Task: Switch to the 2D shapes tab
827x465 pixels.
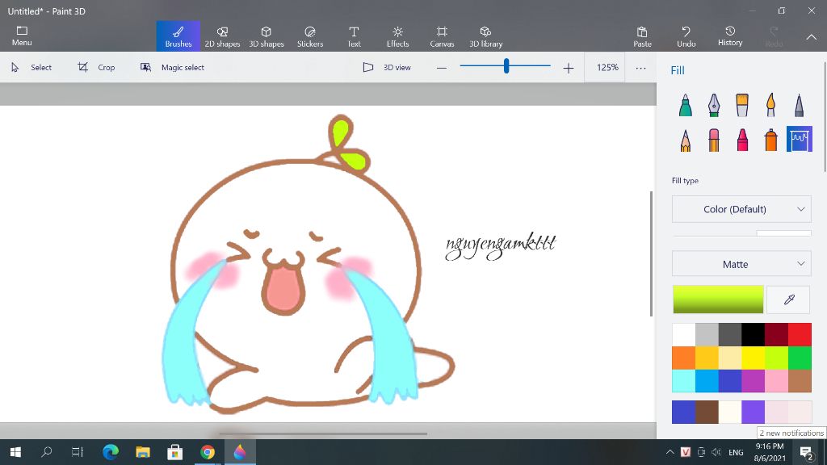Action: point(222,36)
